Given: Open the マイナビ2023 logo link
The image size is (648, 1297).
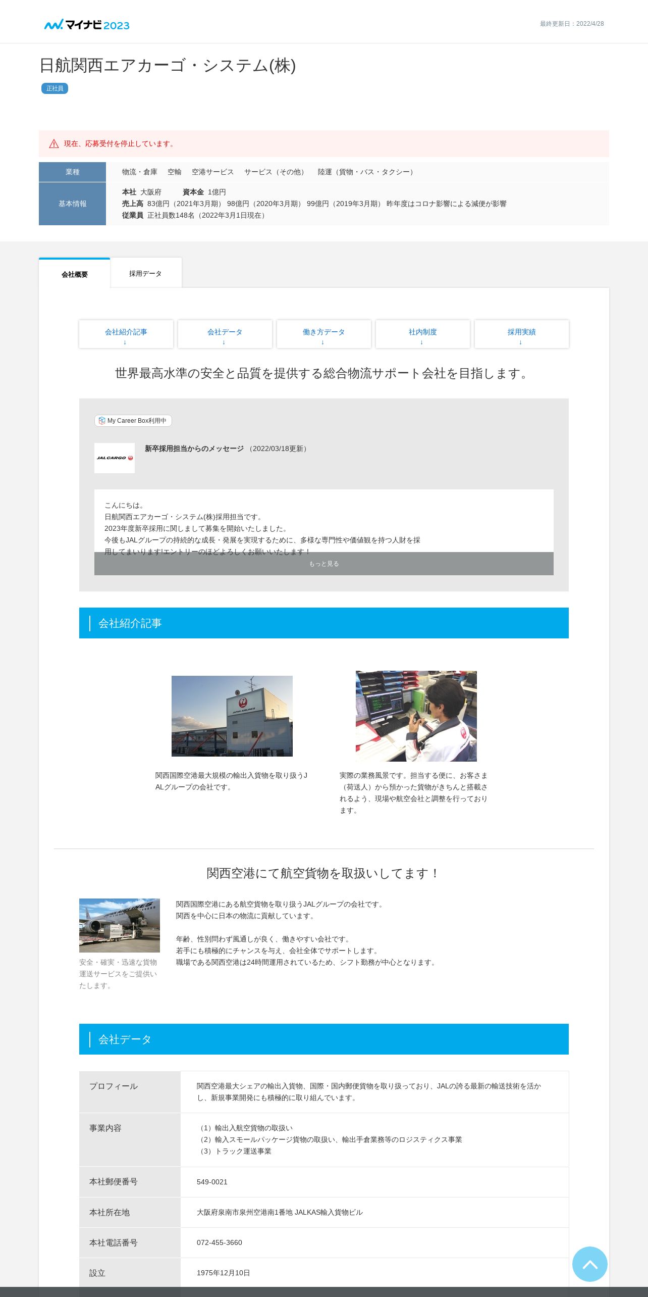Looking at the screenshot, I should [87, 25].
